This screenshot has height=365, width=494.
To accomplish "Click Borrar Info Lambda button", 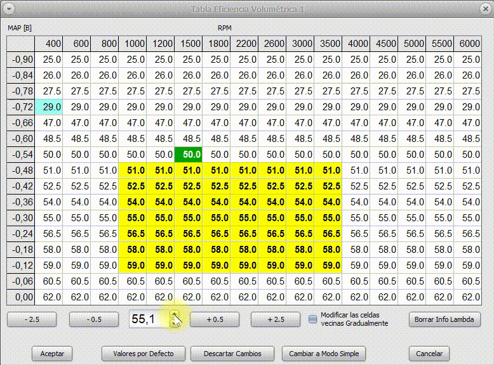I will click(x=444, y=319).
